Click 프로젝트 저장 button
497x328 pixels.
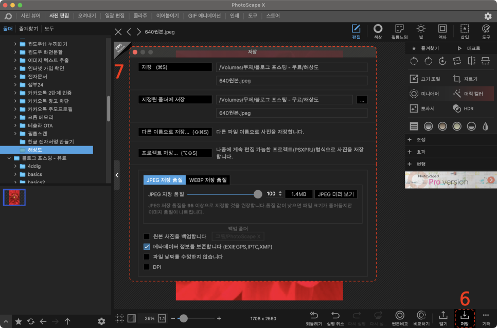175,153
